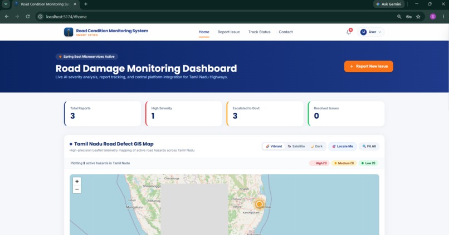The width and height of the screenshot is (449, 235).
Task: Click the Resolved Issues stat card
Action: (x=346, y=114)
